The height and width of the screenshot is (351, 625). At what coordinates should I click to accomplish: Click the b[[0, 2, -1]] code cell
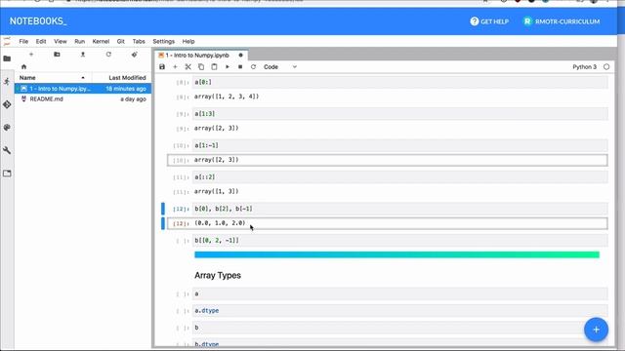point(399,241)
